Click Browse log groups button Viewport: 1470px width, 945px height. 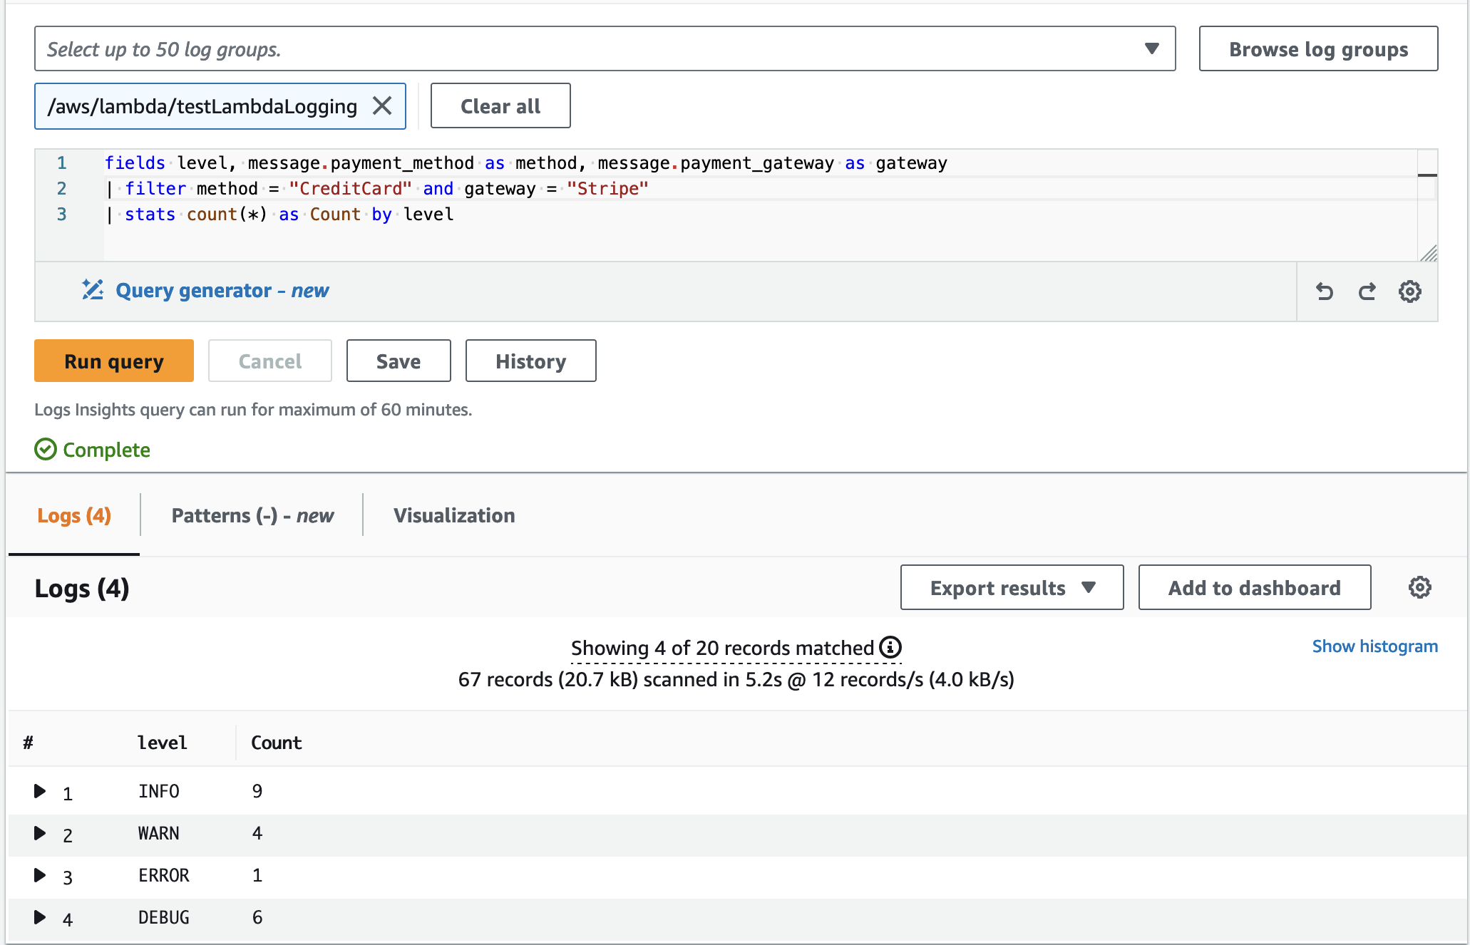[1318, 48]
